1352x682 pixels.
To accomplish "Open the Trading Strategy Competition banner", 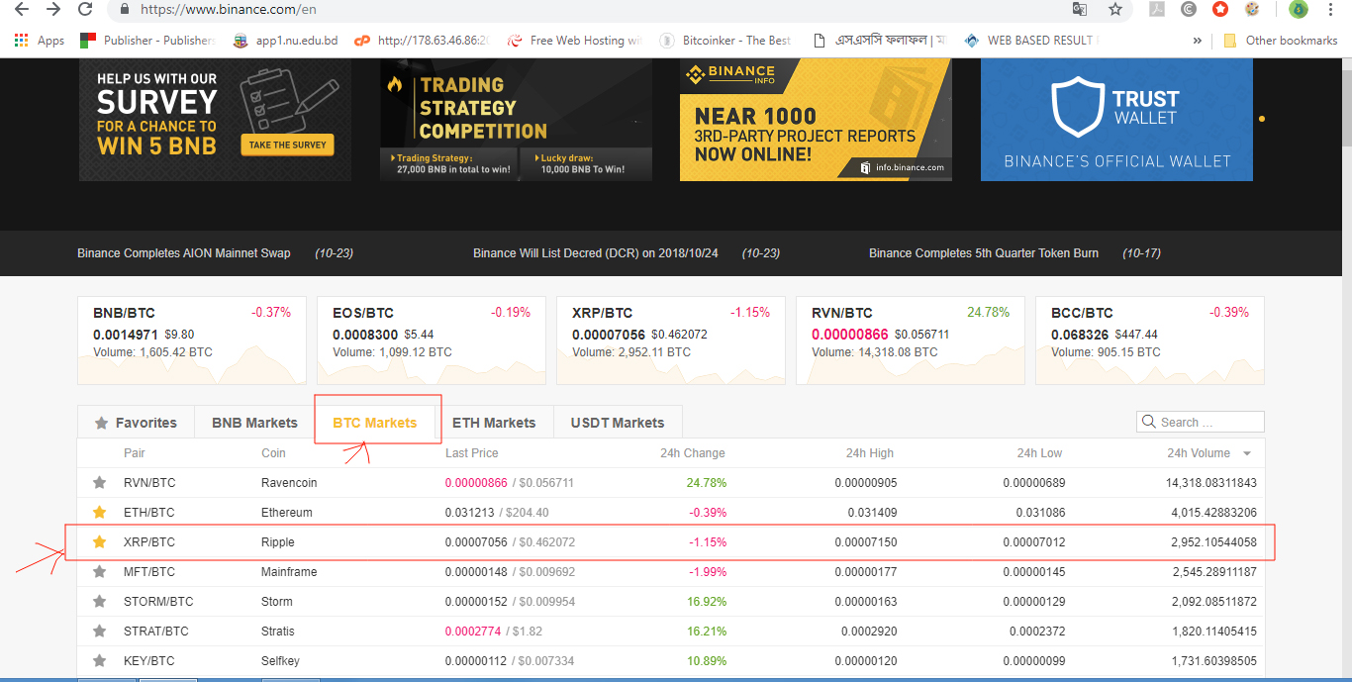I will pyautogui.click(x=516, y=119).
